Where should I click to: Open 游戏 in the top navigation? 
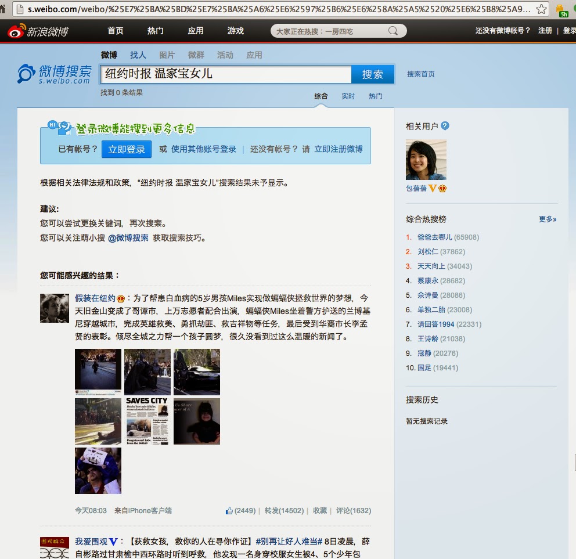(236, 31)
